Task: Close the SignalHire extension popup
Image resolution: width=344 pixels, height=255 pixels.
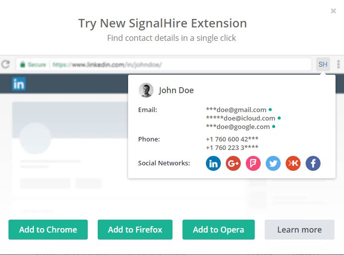Action: tap(333, 11)
